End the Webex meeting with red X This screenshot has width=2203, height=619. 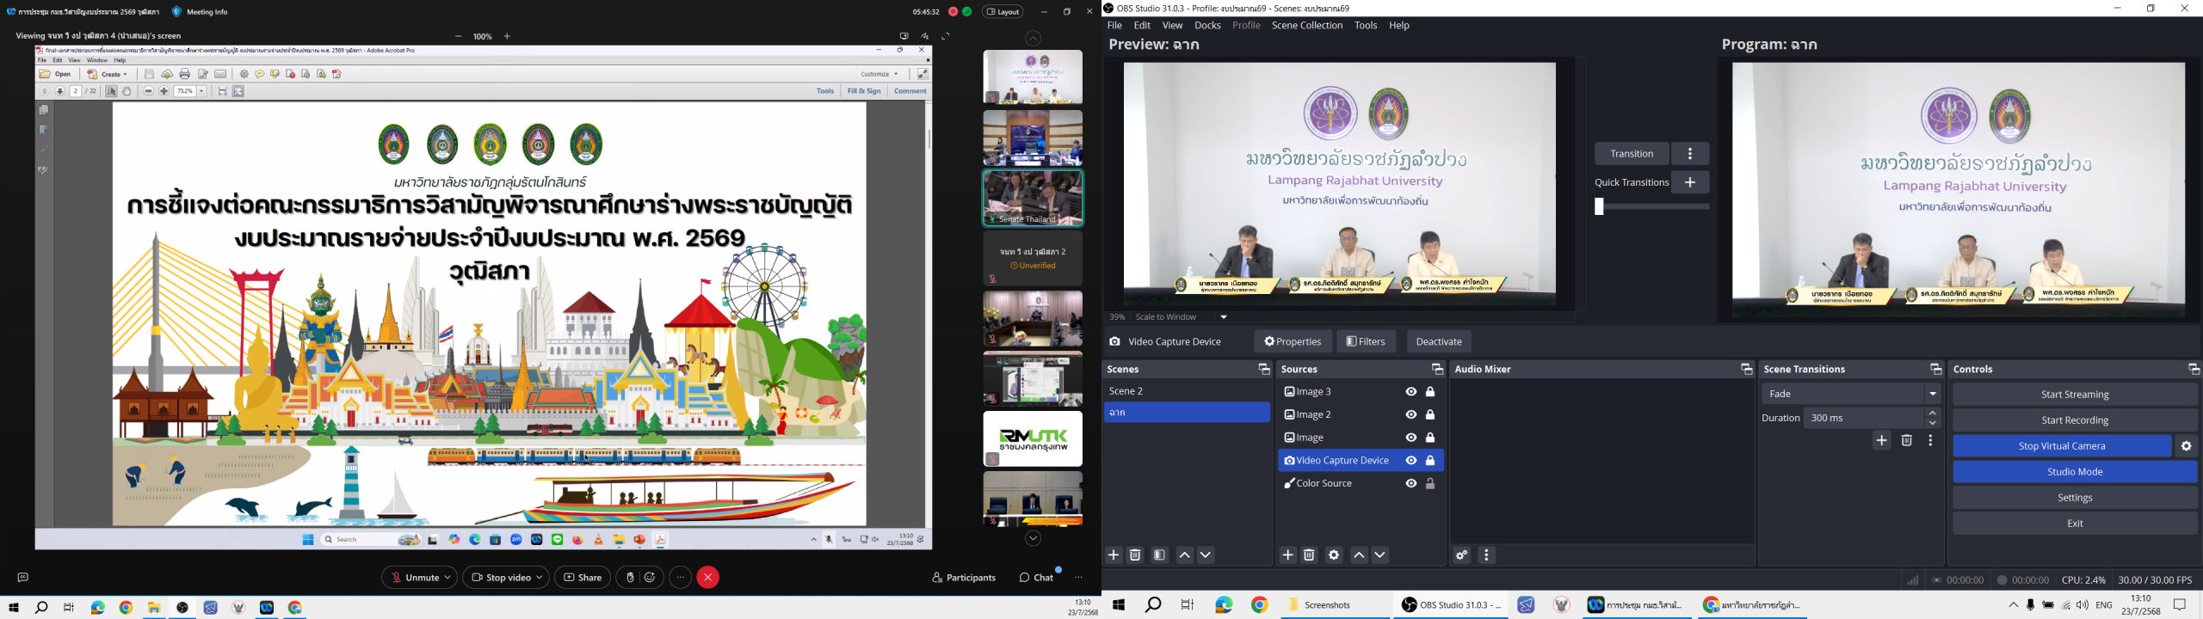708,578
